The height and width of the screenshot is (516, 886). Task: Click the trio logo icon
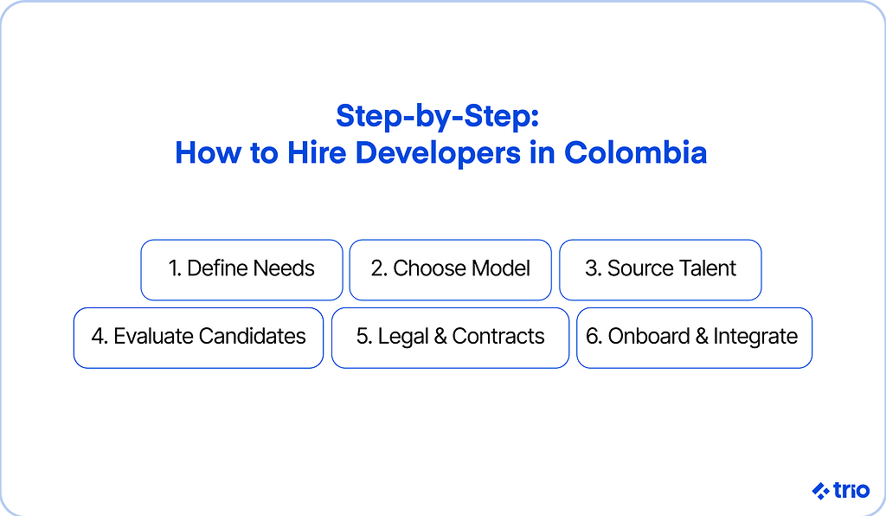click(x=820, y=491)
